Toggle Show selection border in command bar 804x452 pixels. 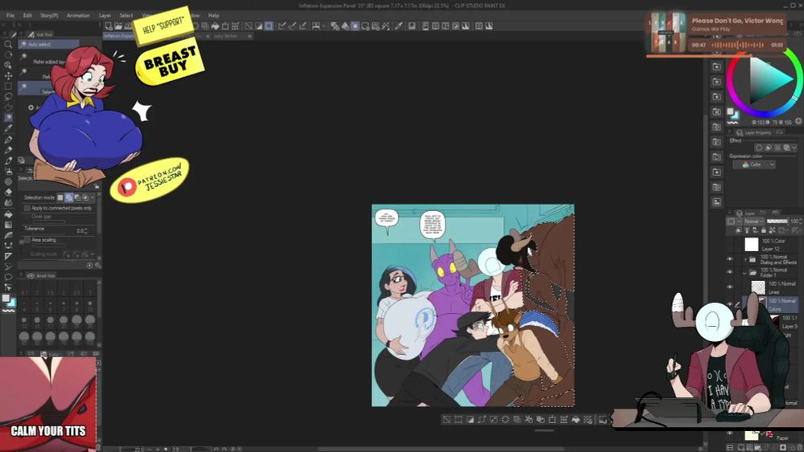(269, 26)
